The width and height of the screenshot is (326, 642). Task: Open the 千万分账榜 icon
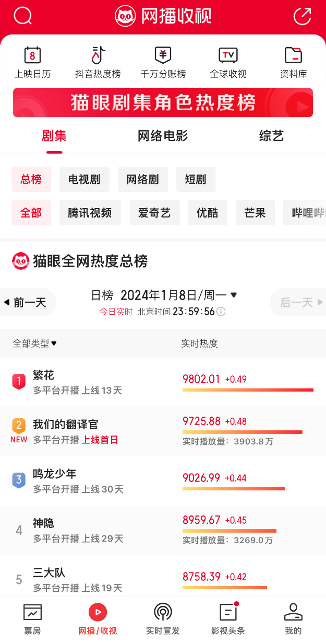coord(163,55)
